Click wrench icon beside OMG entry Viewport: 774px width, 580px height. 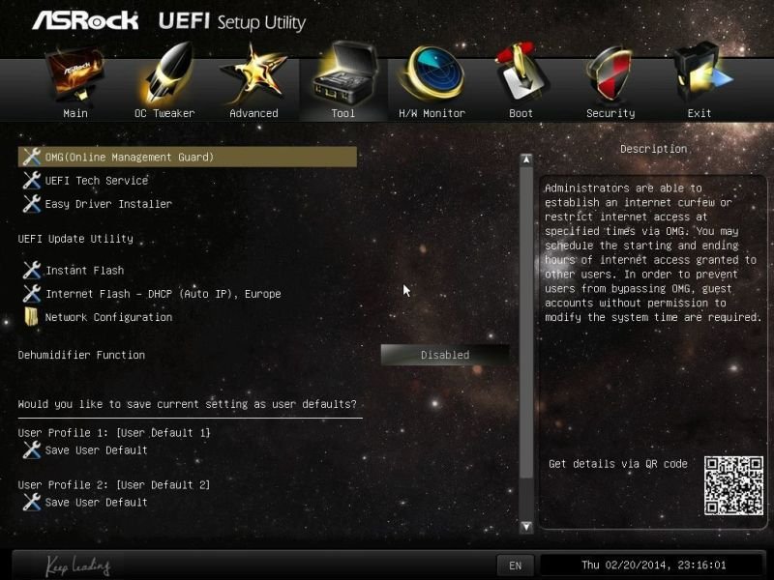pyautogui.click(x=32, y=157)
